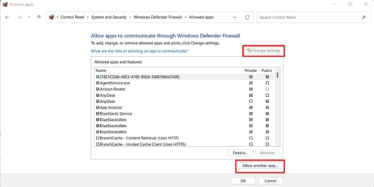Click the Forward navigation arrow

tap(19, 17)
